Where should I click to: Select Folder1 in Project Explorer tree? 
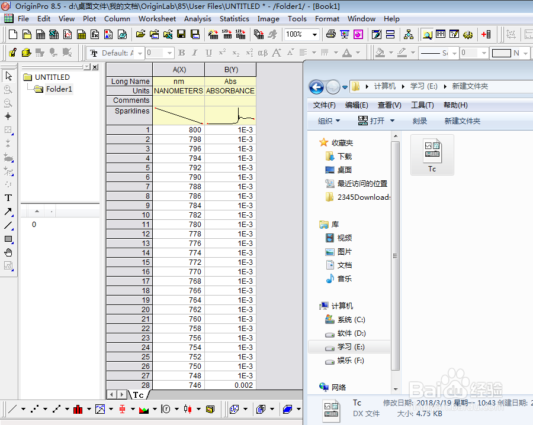(59, 89)
